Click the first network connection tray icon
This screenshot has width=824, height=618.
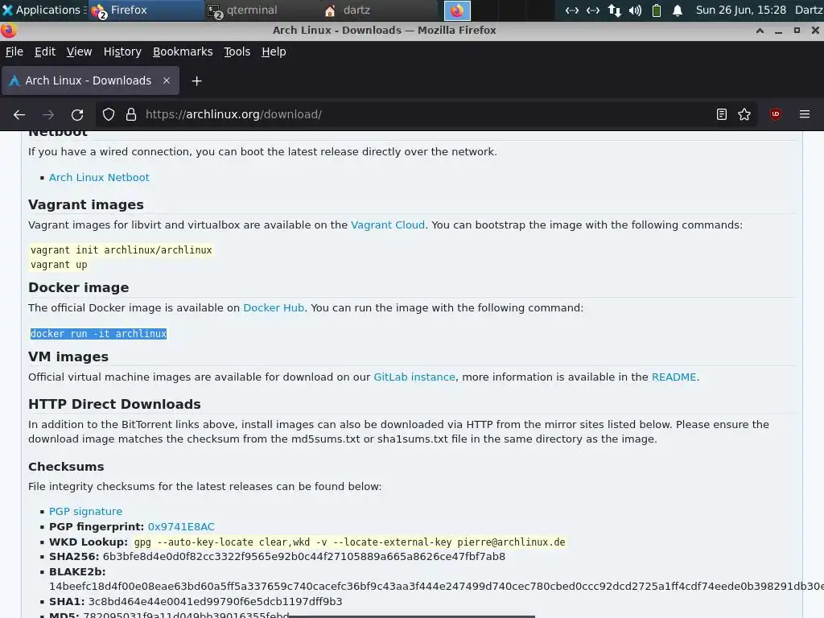pos(572,10)
